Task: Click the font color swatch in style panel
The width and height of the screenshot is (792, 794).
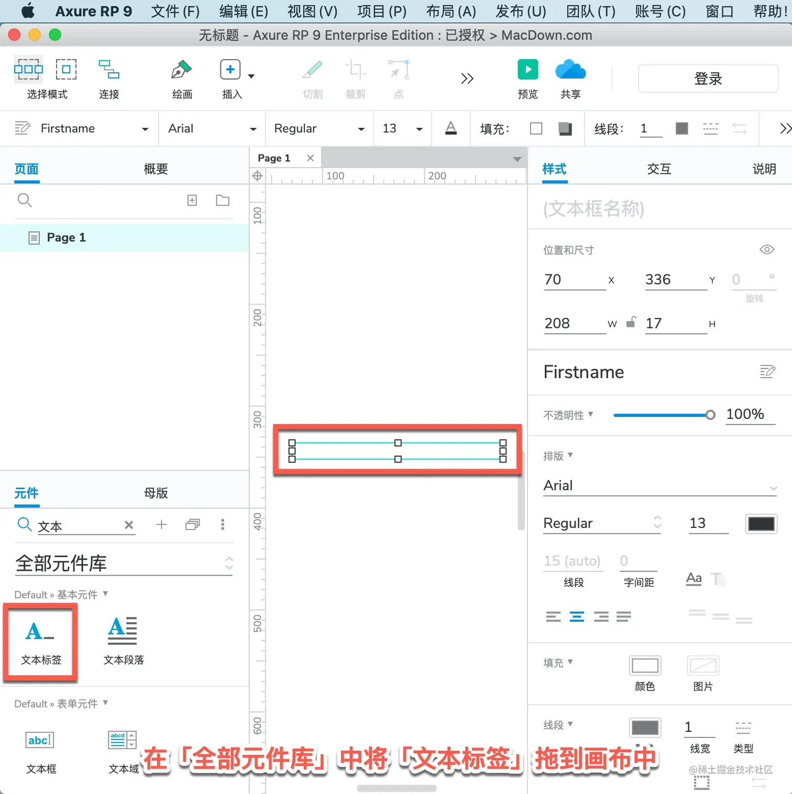Action: (x=761, y=524)
